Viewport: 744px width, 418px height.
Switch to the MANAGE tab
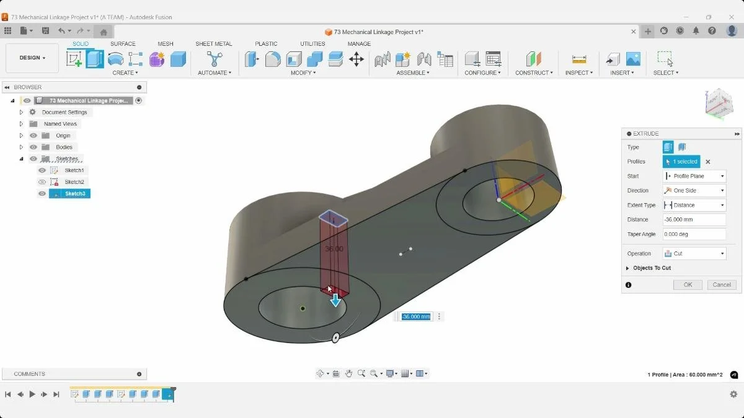pyautogui.click(x=359, y=44)
